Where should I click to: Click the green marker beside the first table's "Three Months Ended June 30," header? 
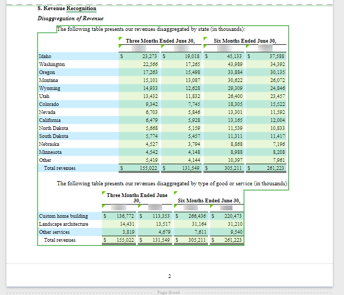pos(121,38)
